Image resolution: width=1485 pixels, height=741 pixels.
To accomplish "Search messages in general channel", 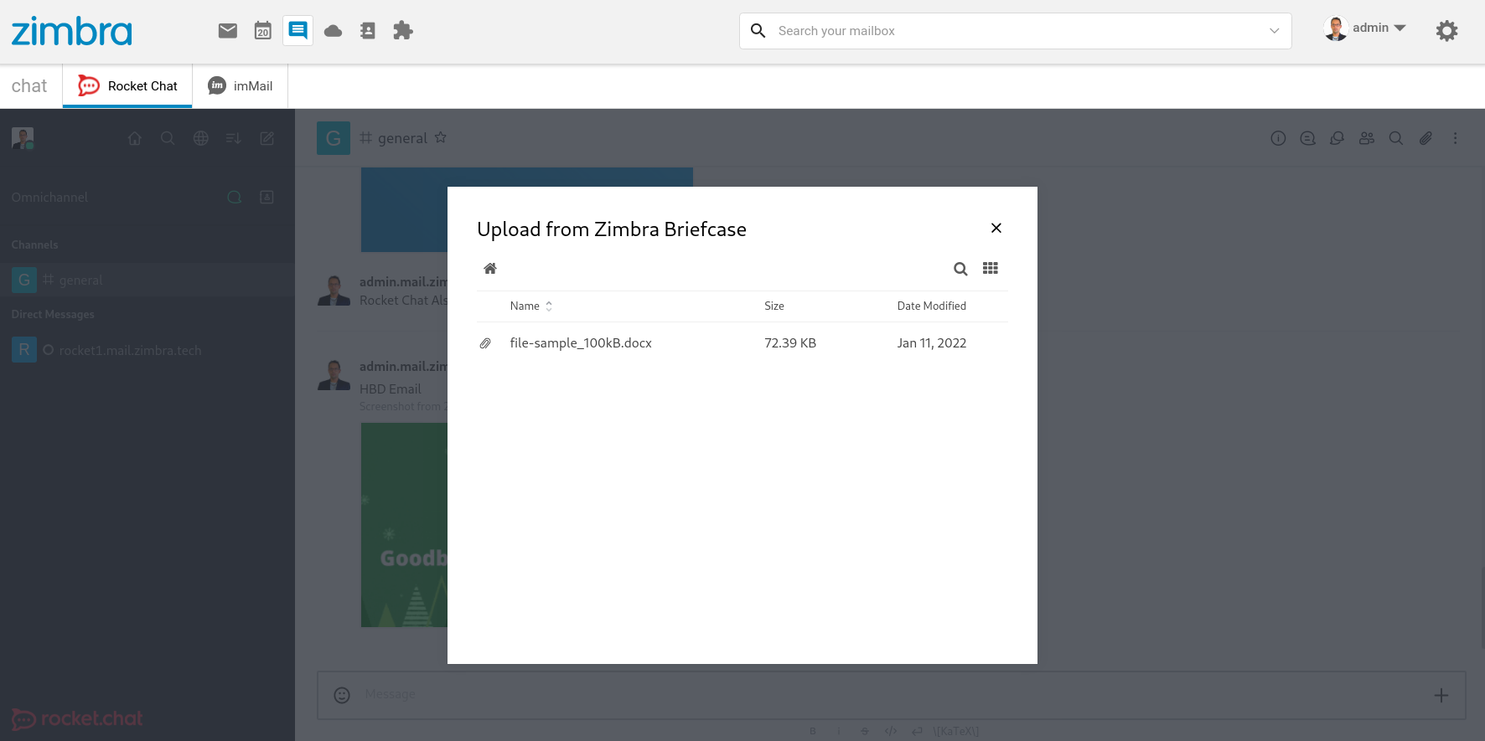I will coord(1396,138).
